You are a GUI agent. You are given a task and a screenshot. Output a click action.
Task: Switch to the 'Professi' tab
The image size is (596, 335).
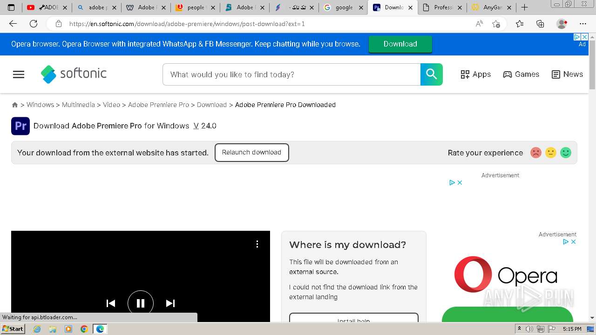tap(442, 7)
